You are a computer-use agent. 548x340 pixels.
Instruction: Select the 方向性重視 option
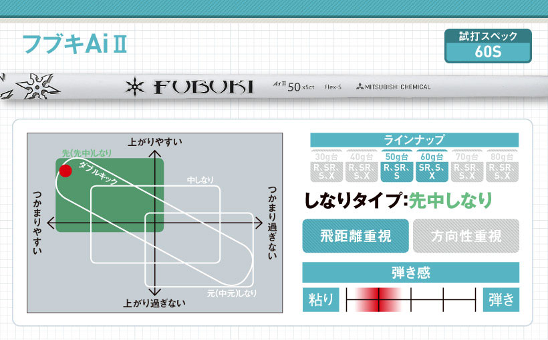pyautogui.click(x=466, y=236)
